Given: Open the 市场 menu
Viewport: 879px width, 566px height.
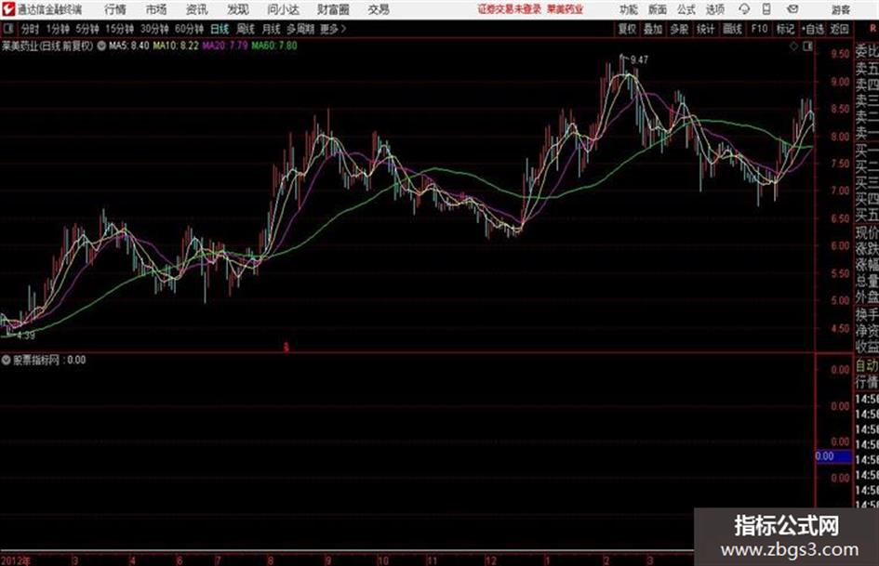Looking at the screenshot, I should 156,9.
